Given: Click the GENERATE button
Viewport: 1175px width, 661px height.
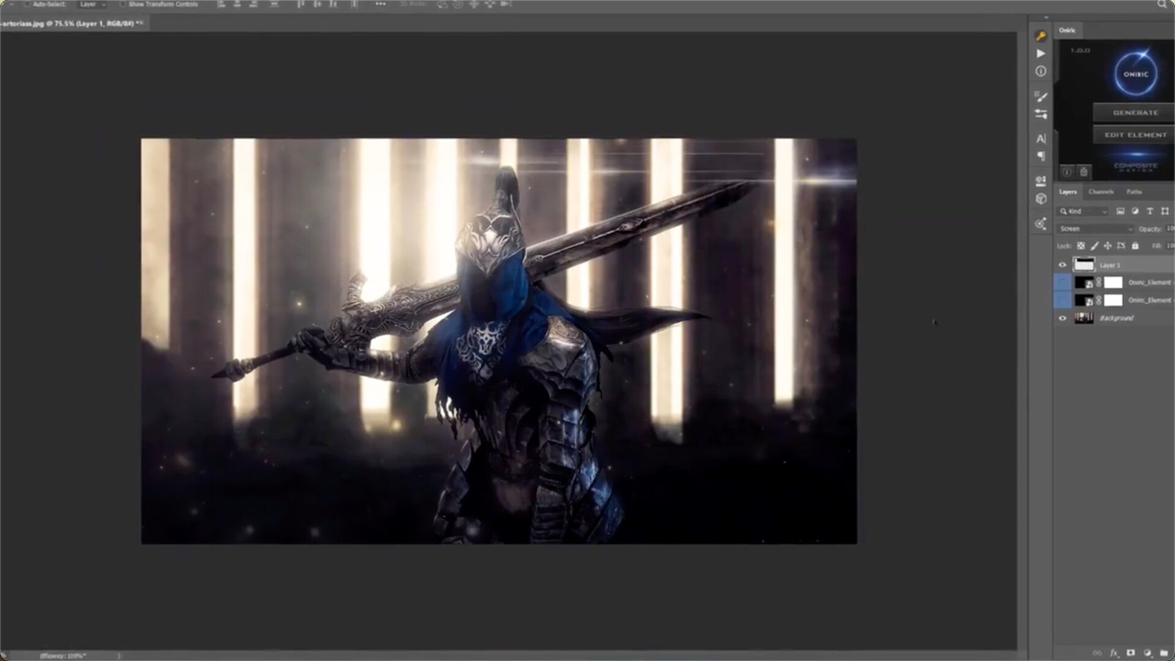Looking at the screenshot, I should click(1135, 113).
